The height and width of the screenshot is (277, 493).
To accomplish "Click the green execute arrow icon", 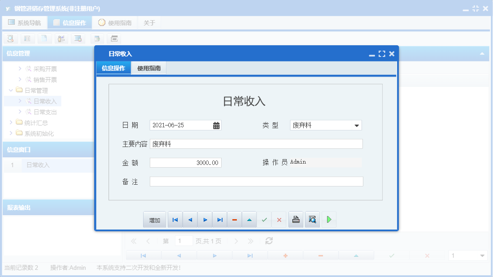I will [329, 219].
